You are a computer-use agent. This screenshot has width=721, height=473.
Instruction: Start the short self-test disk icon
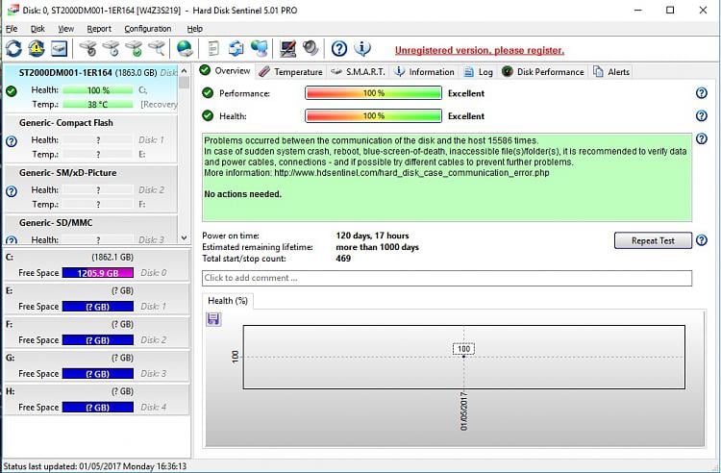click(x=87, y=48)
